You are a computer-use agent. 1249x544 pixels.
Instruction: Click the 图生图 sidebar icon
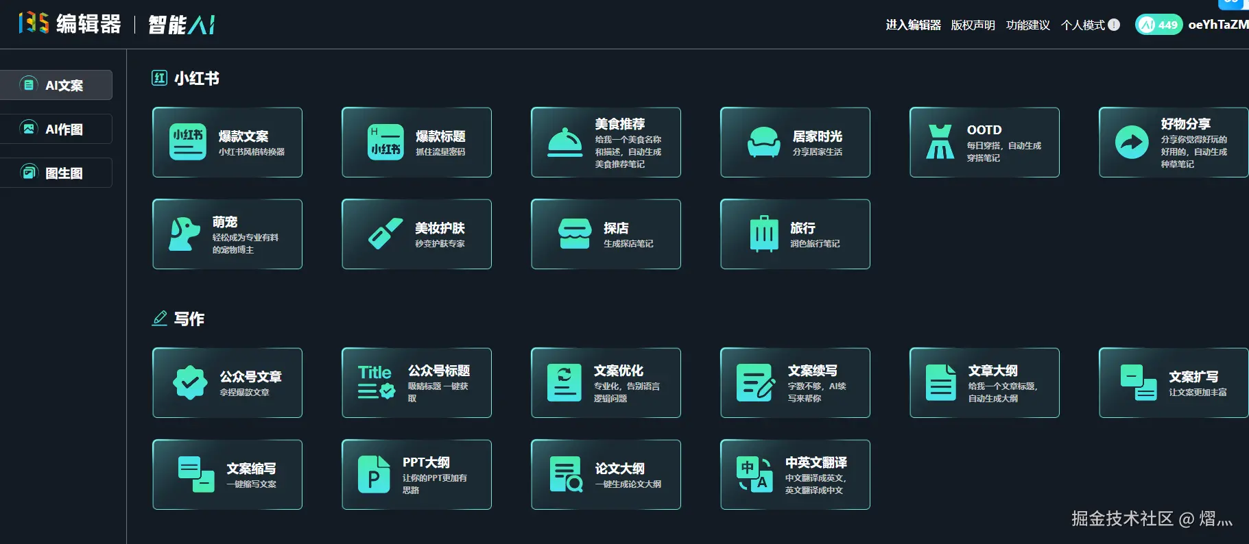(28, 172)
